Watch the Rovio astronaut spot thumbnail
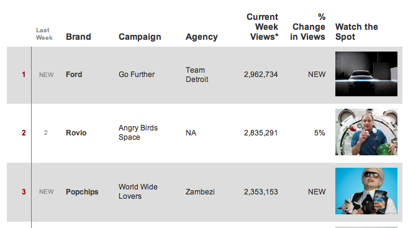This screenshot has height=228, width=408. (x=366, y=132)
